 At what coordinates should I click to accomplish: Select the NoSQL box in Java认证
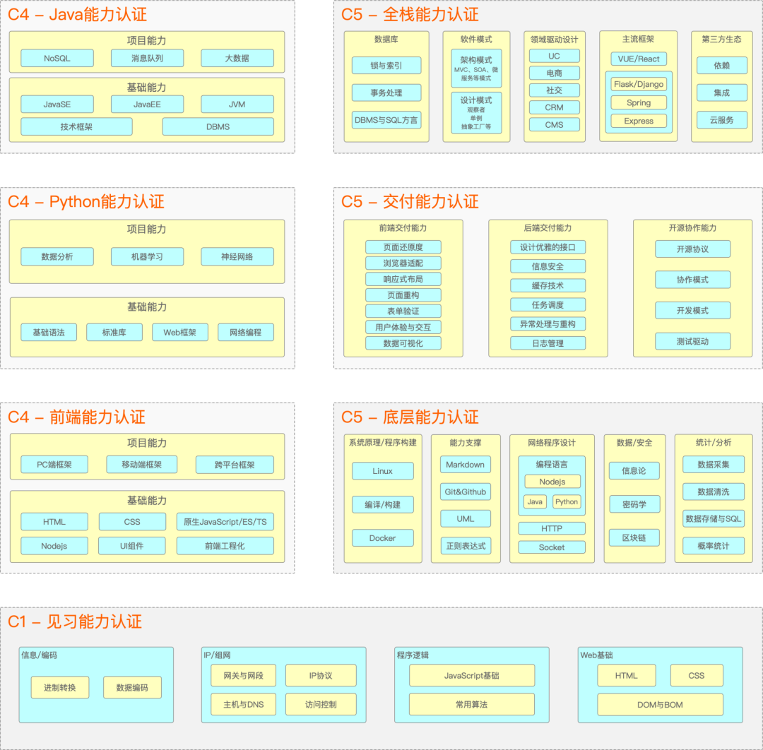point(57,59)
